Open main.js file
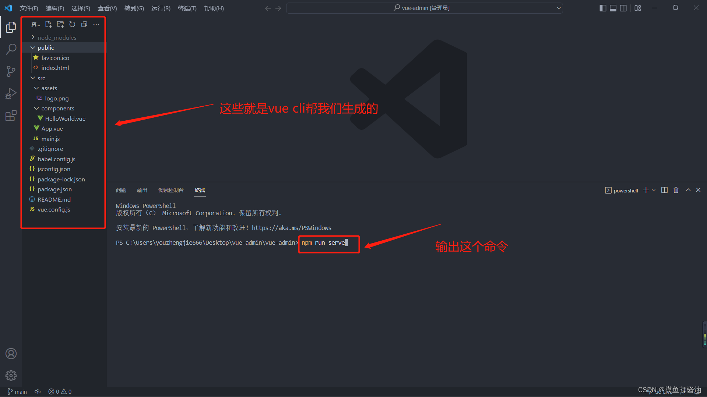 64,139
